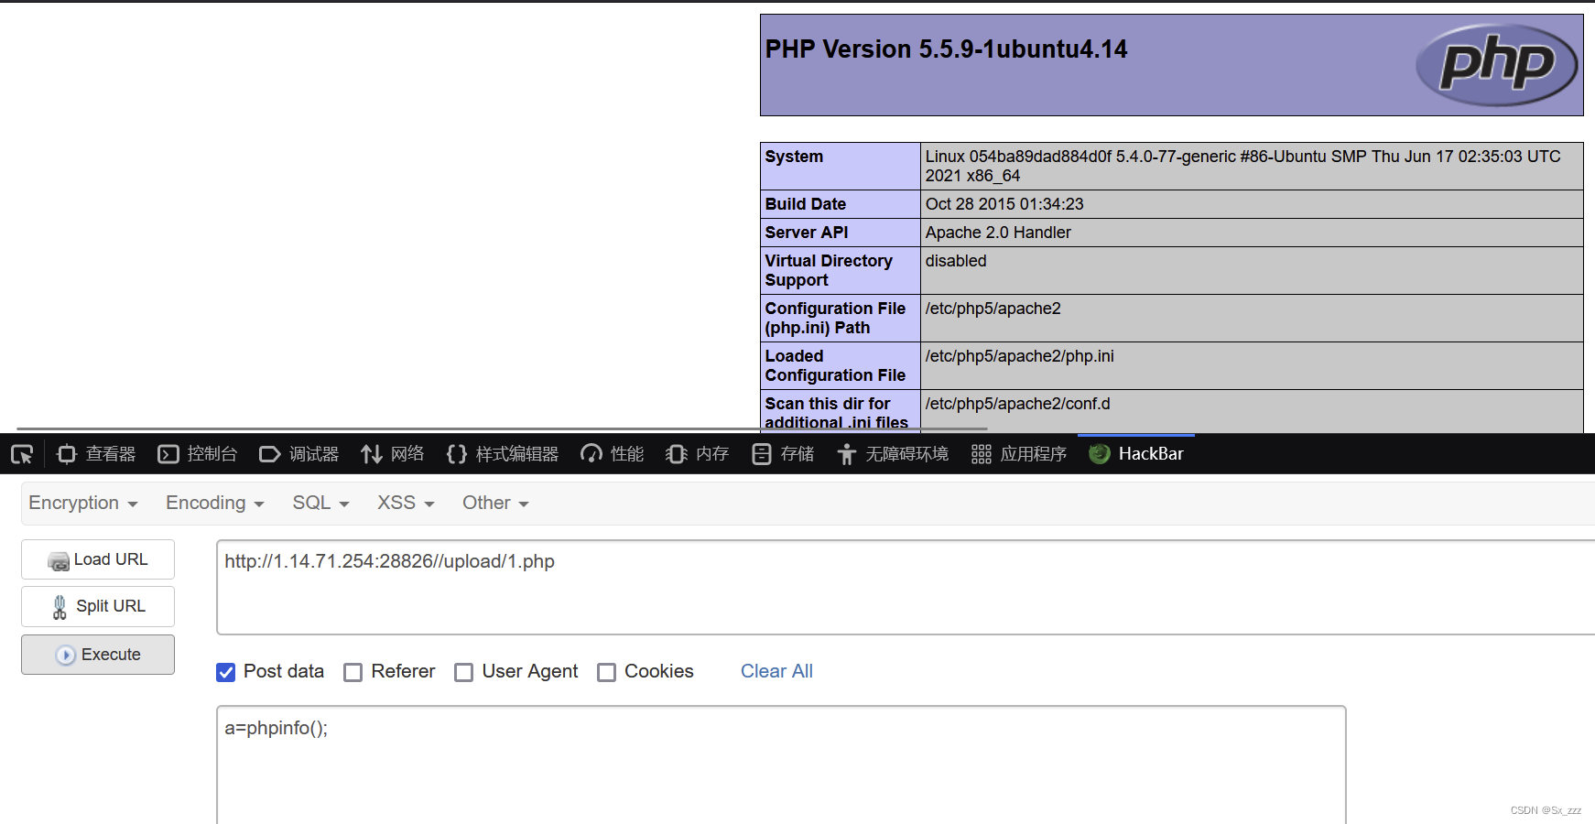The height and width of the screenshot is (824, 1595).
Task: Expand the XSS payloads dropdown
Action: coord(404,503)
